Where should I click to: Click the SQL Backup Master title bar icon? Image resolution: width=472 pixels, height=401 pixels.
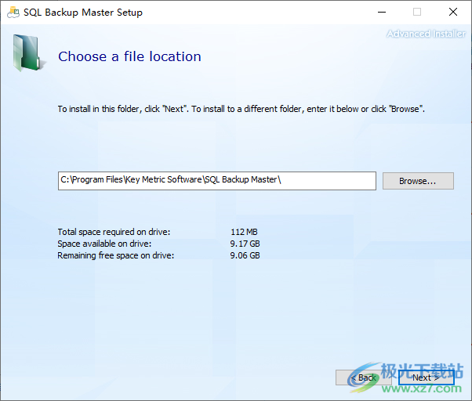click(x=13, y=13)
